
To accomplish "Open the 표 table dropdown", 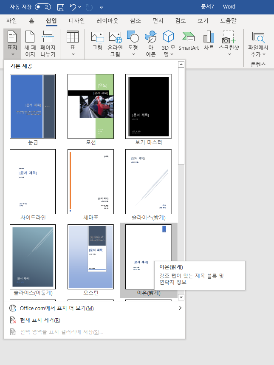I will coord(73,43).
